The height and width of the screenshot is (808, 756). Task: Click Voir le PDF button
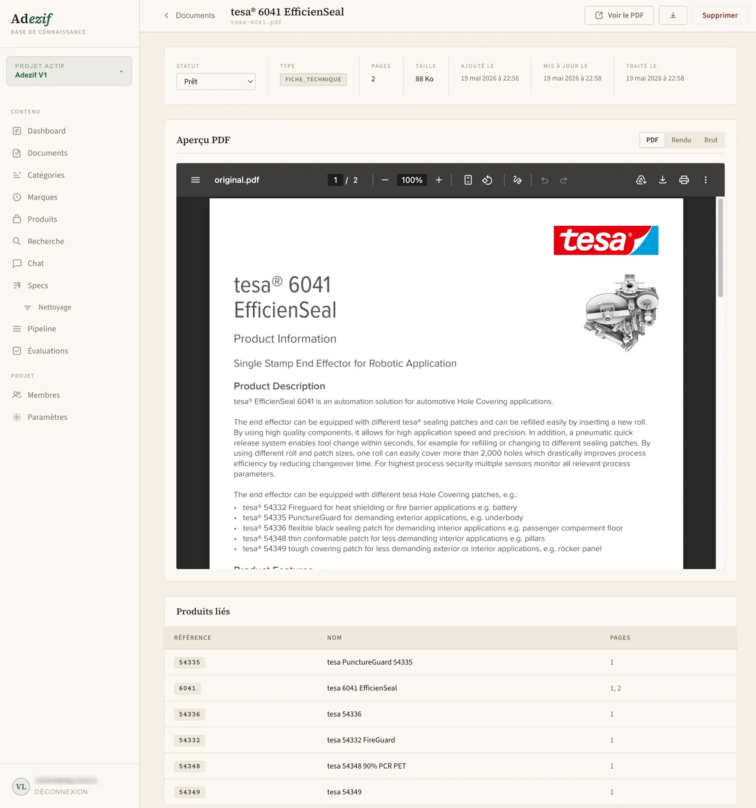(619, 16)
